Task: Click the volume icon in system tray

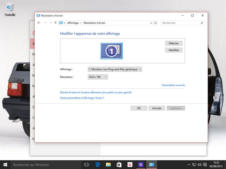Action: [x=200, y=165]
